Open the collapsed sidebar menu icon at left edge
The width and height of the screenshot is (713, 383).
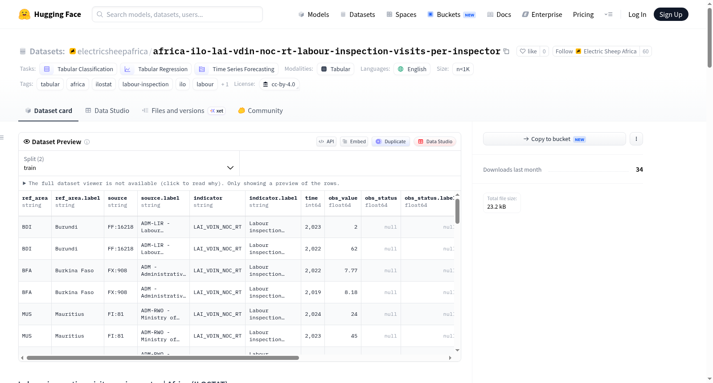pos(2,137)
